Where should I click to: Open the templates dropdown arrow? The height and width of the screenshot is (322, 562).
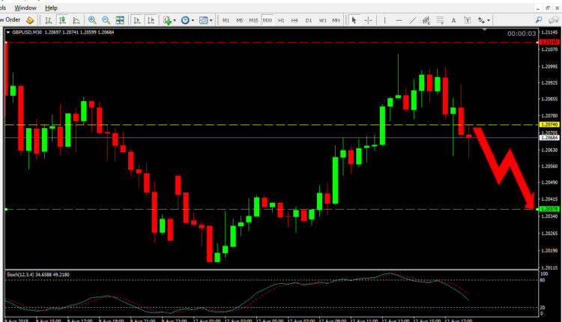[211, 20]
